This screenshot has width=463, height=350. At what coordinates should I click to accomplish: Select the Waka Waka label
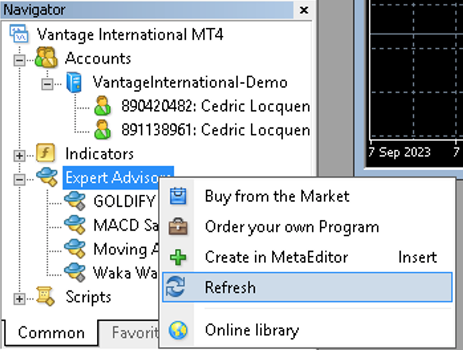[125, 272]
